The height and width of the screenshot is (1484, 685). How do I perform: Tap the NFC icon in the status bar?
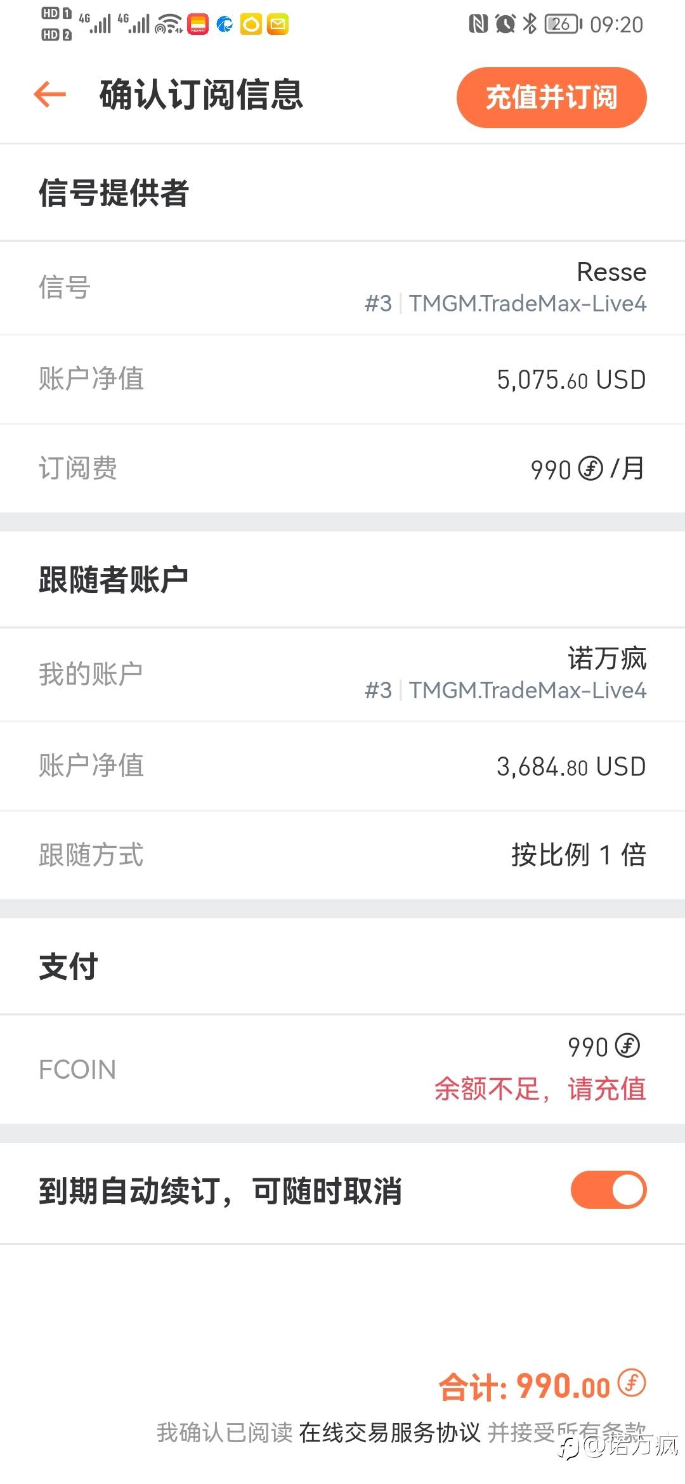tap(478, 24)
